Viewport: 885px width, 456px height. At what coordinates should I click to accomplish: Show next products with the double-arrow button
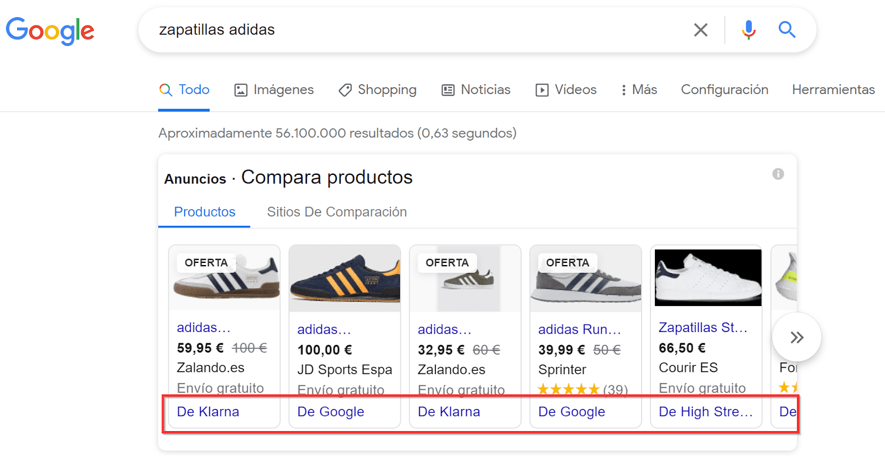(796, 337)
